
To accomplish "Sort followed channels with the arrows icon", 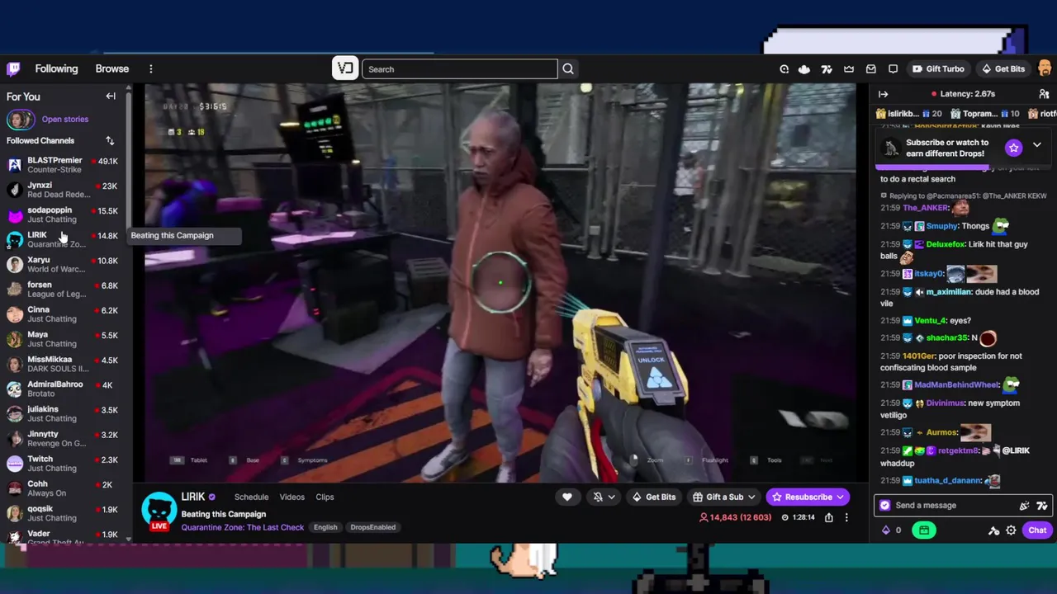I will 110,141.
